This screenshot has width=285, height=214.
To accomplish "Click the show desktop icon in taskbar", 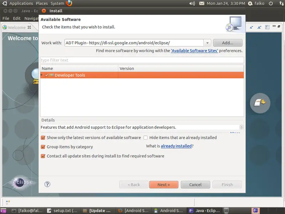I will [4, 210].
